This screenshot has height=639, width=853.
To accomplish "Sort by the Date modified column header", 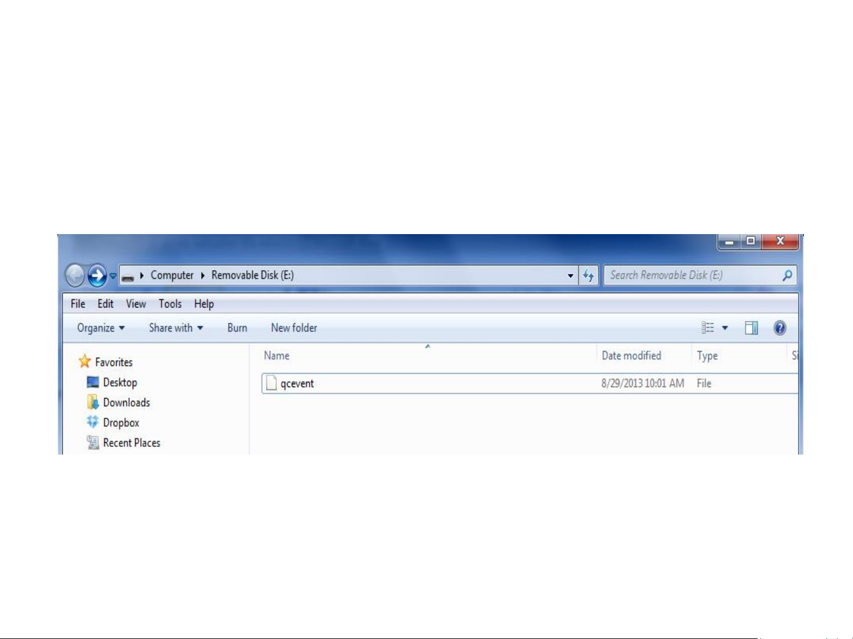I will click(x=631, y=356).
